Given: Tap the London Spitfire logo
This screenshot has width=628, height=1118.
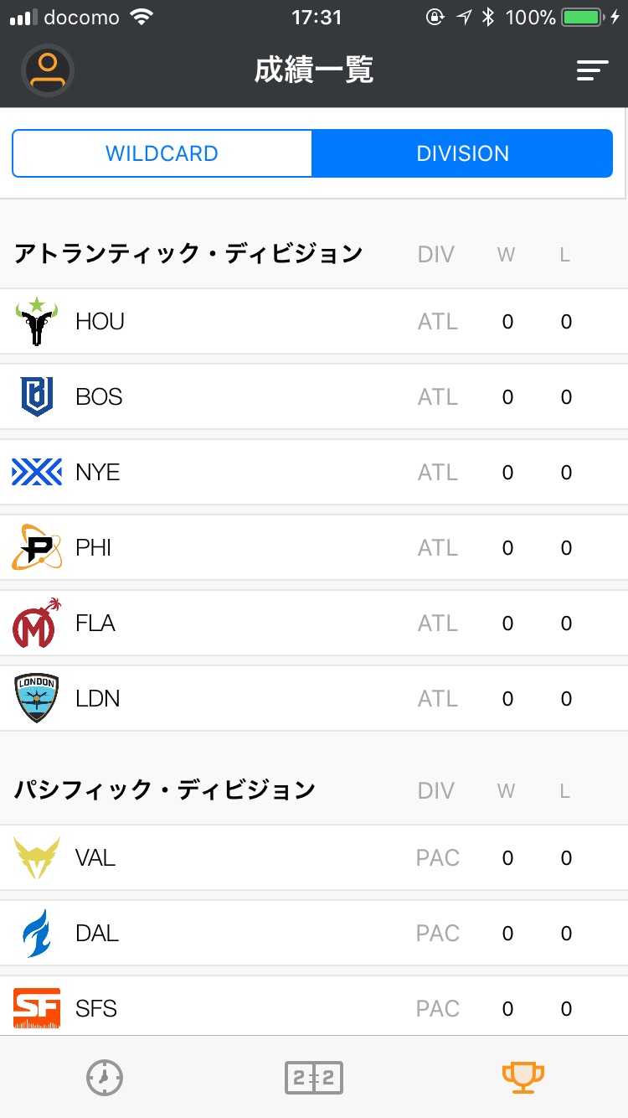Looking at the screenshot, I should [x=37, y=698].
